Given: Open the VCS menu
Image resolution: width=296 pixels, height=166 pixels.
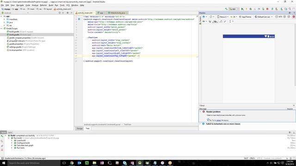Looking at the screenshot, I should [x=68, y=5].
